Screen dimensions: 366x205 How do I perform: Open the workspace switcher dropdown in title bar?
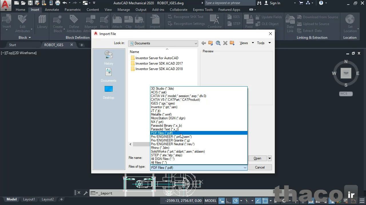click(89, 3)
